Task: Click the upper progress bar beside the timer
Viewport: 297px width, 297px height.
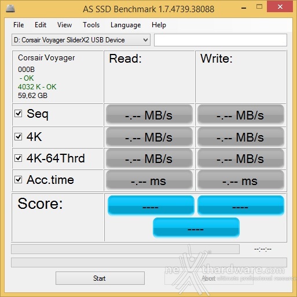Action: tap(126, 249)
